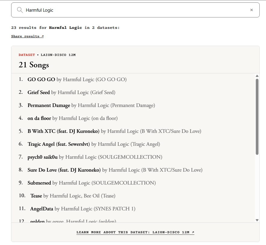This screenshot has height=245, width=266.
Task: Open Learn more about LAION-DISCO 12M link
Action: 135,232
